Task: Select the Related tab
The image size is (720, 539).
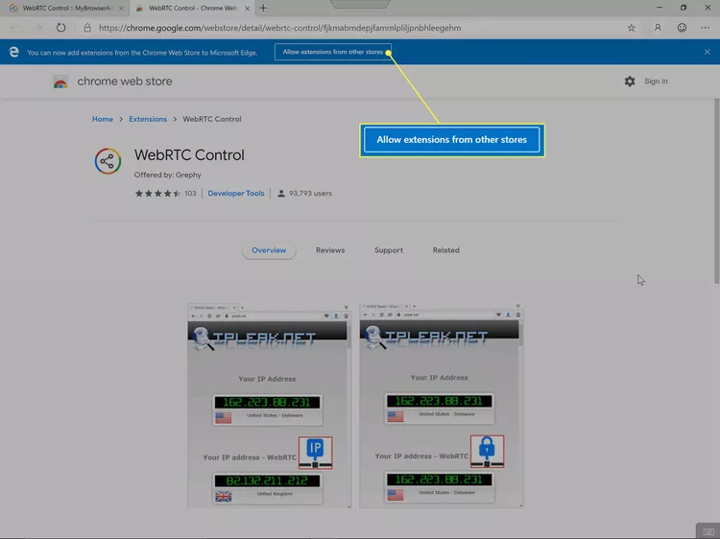Action: (445, 250)
